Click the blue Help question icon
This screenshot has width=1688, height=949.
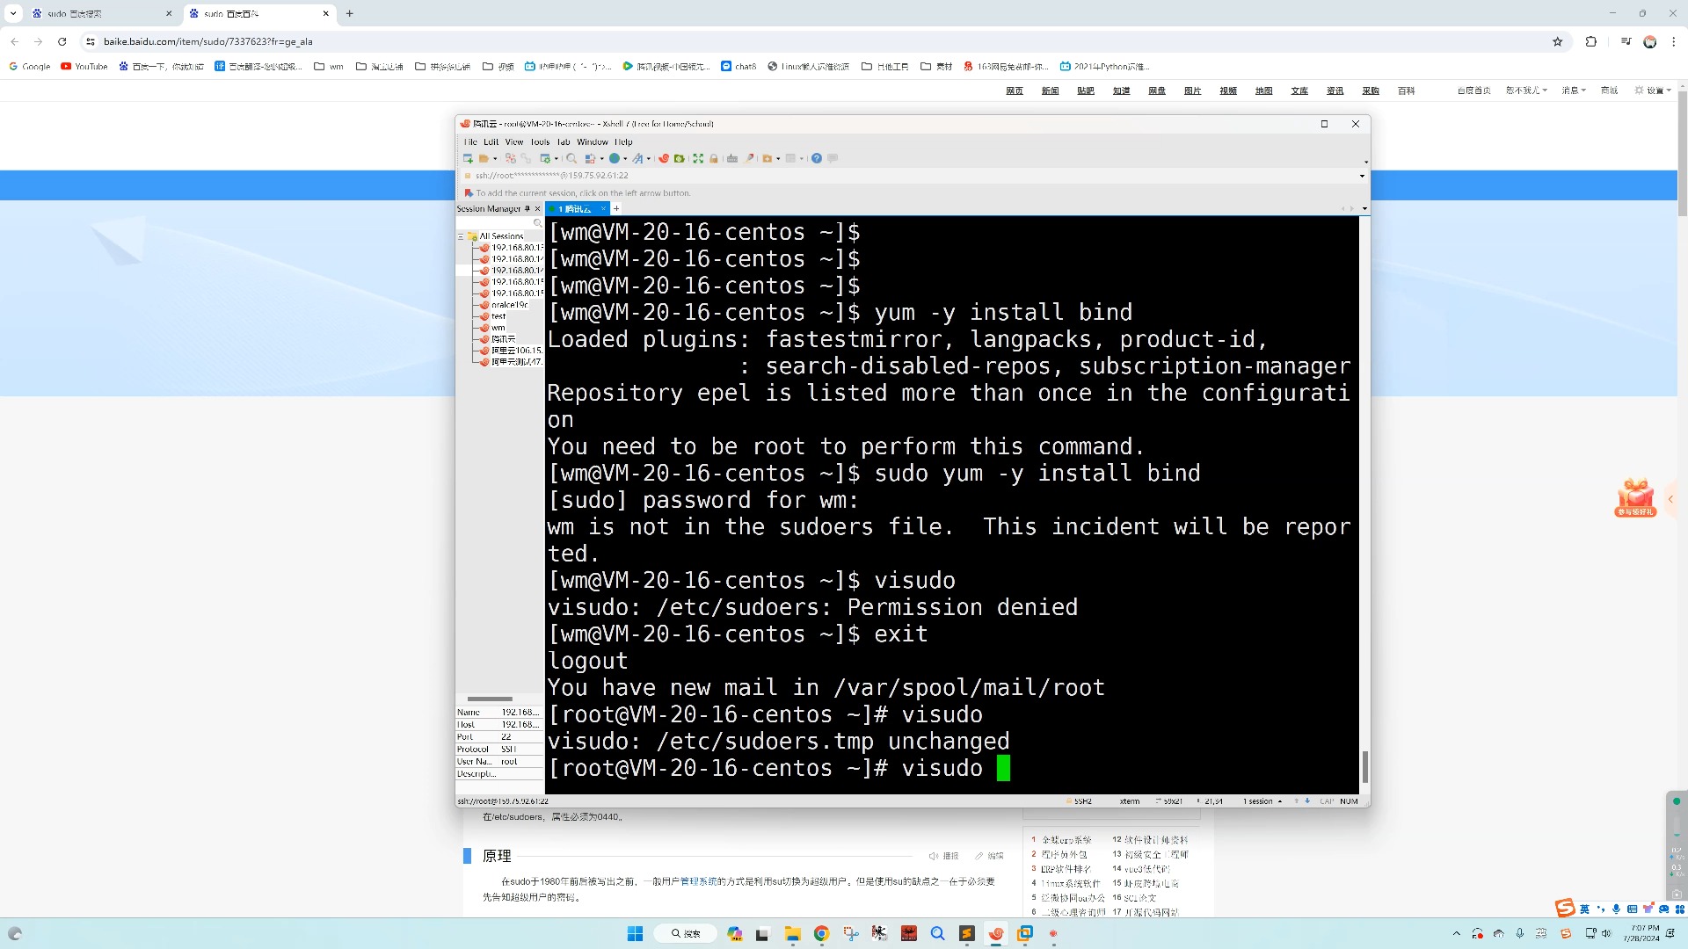[x=817, y=158]
